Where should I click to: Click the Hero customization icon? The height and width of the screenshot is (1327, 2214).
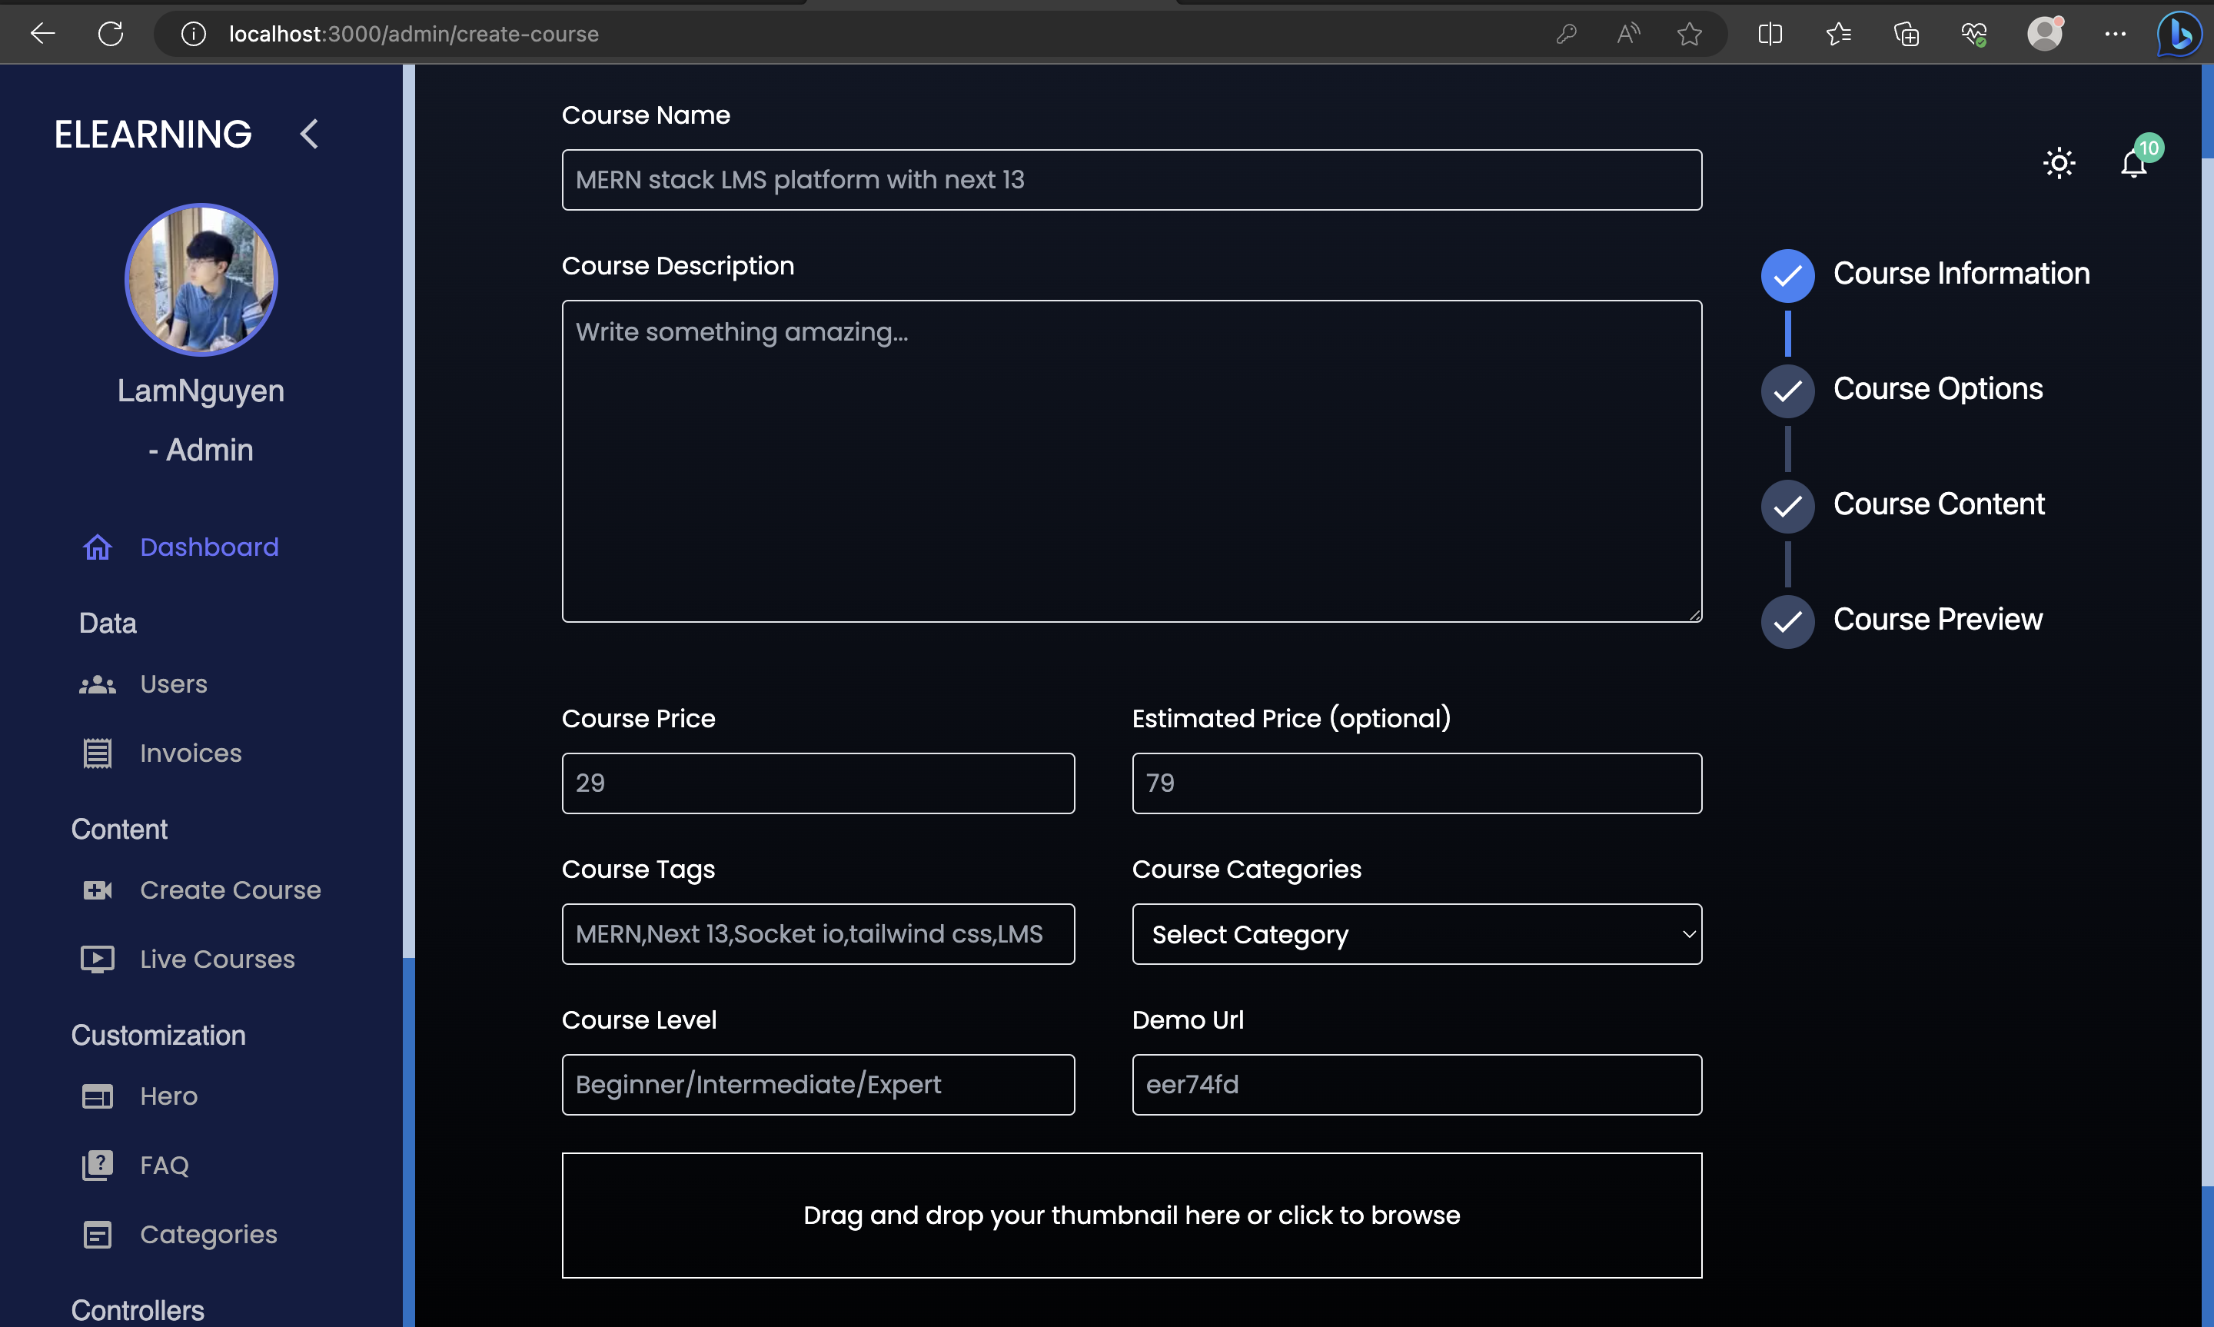click(x=98, y=1096)
